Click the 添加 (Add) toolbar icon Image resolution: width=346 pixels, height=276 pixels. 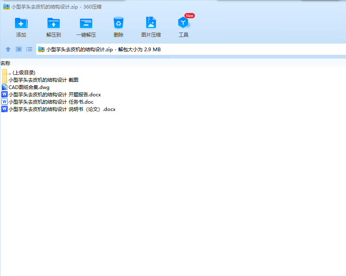pyautogui.click(x=21, y=23)
